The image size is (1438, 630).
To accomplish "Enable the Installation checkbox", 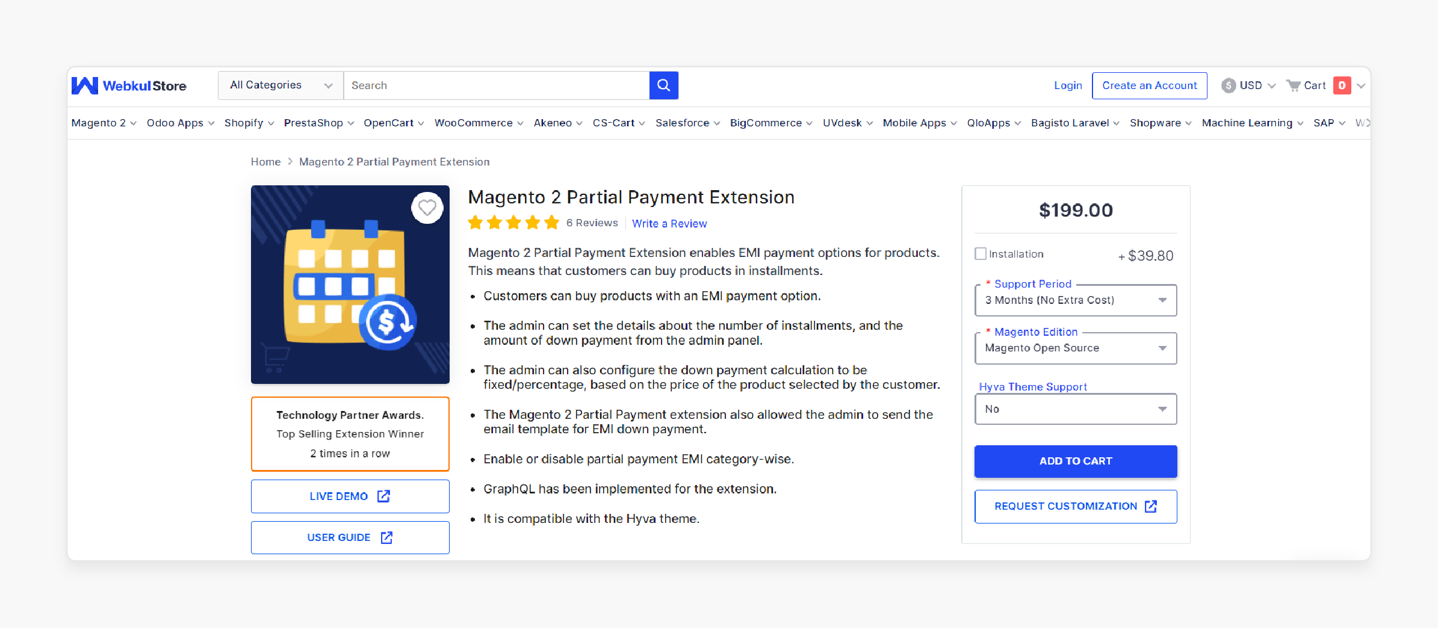I will [x=981, y=253].
